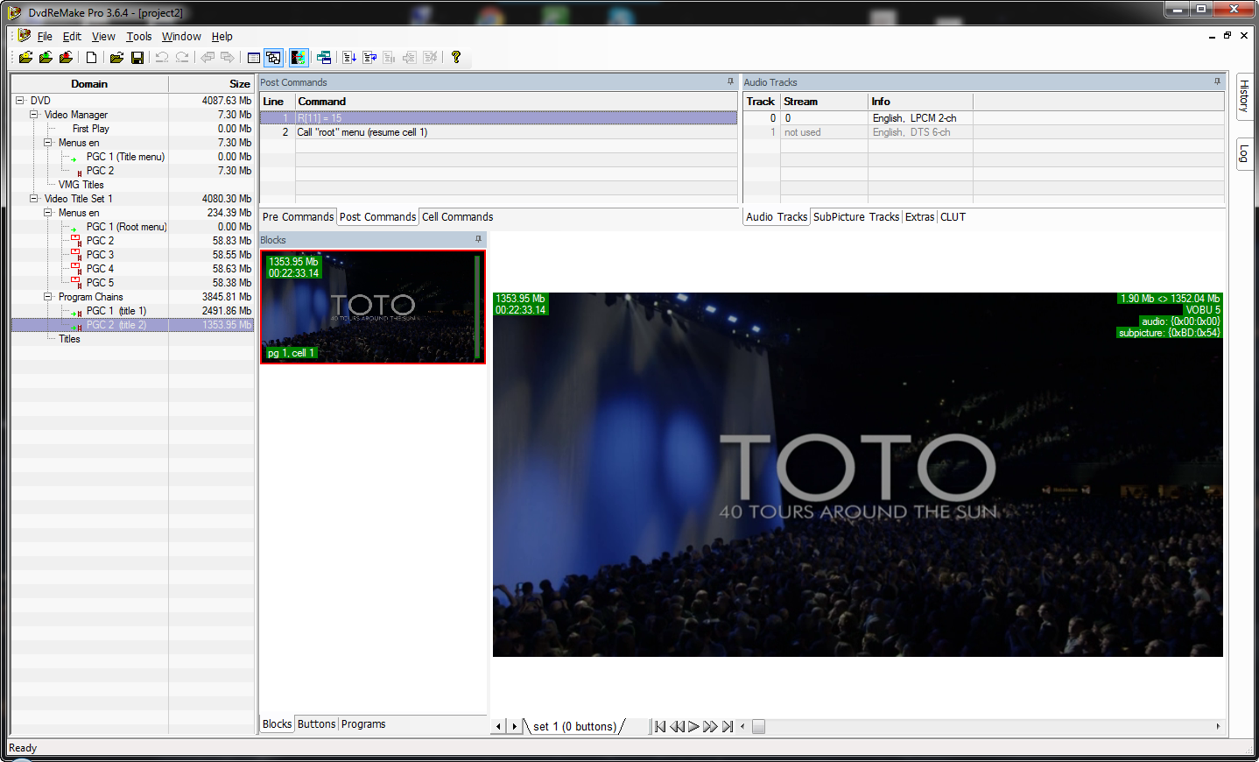This screenshot has height=762, width=1259.
Task: Open the CLUT tab
Action: pyautogui.click(x=953, y=217)
